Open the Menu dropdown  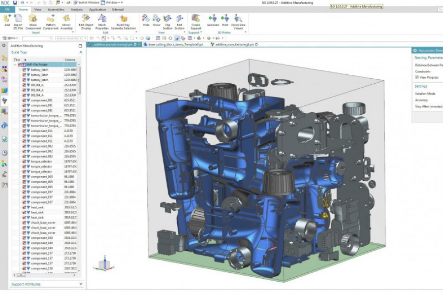click(x=10, y=38)
